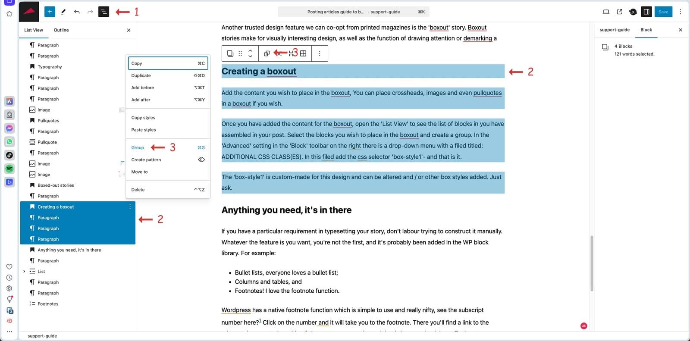Click the group blocks icon in block toolbar
690x341 pixels.
coord(267,53)
